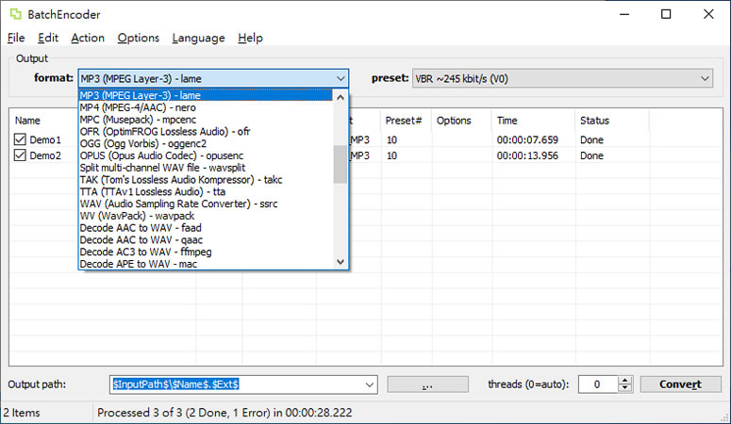
Task: Expand the Output path dropdown arrow
Action: [x=370, y=384]
